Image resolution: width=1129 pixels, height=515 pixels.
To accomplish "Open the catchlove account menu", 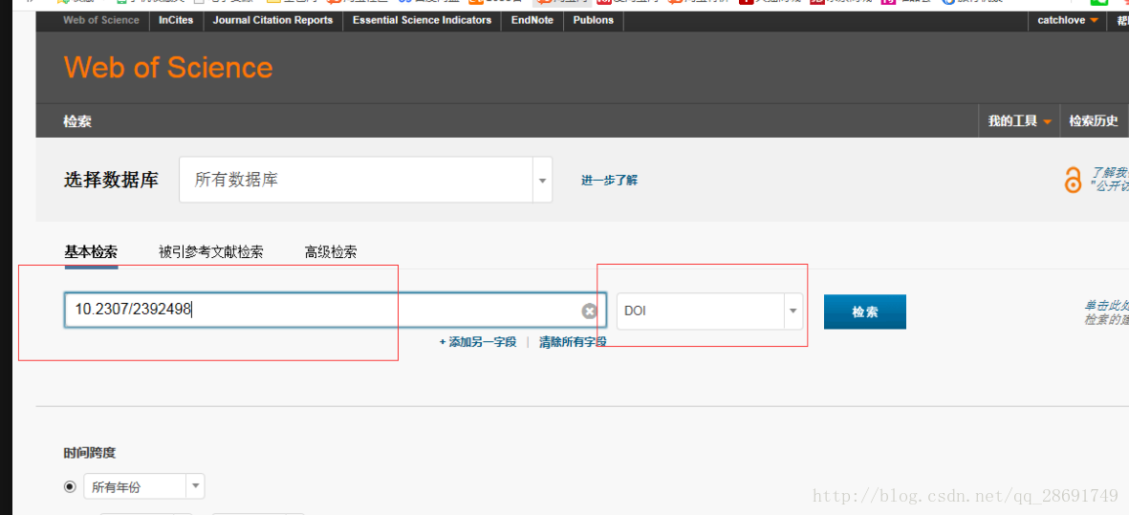I will point(1068,20).
